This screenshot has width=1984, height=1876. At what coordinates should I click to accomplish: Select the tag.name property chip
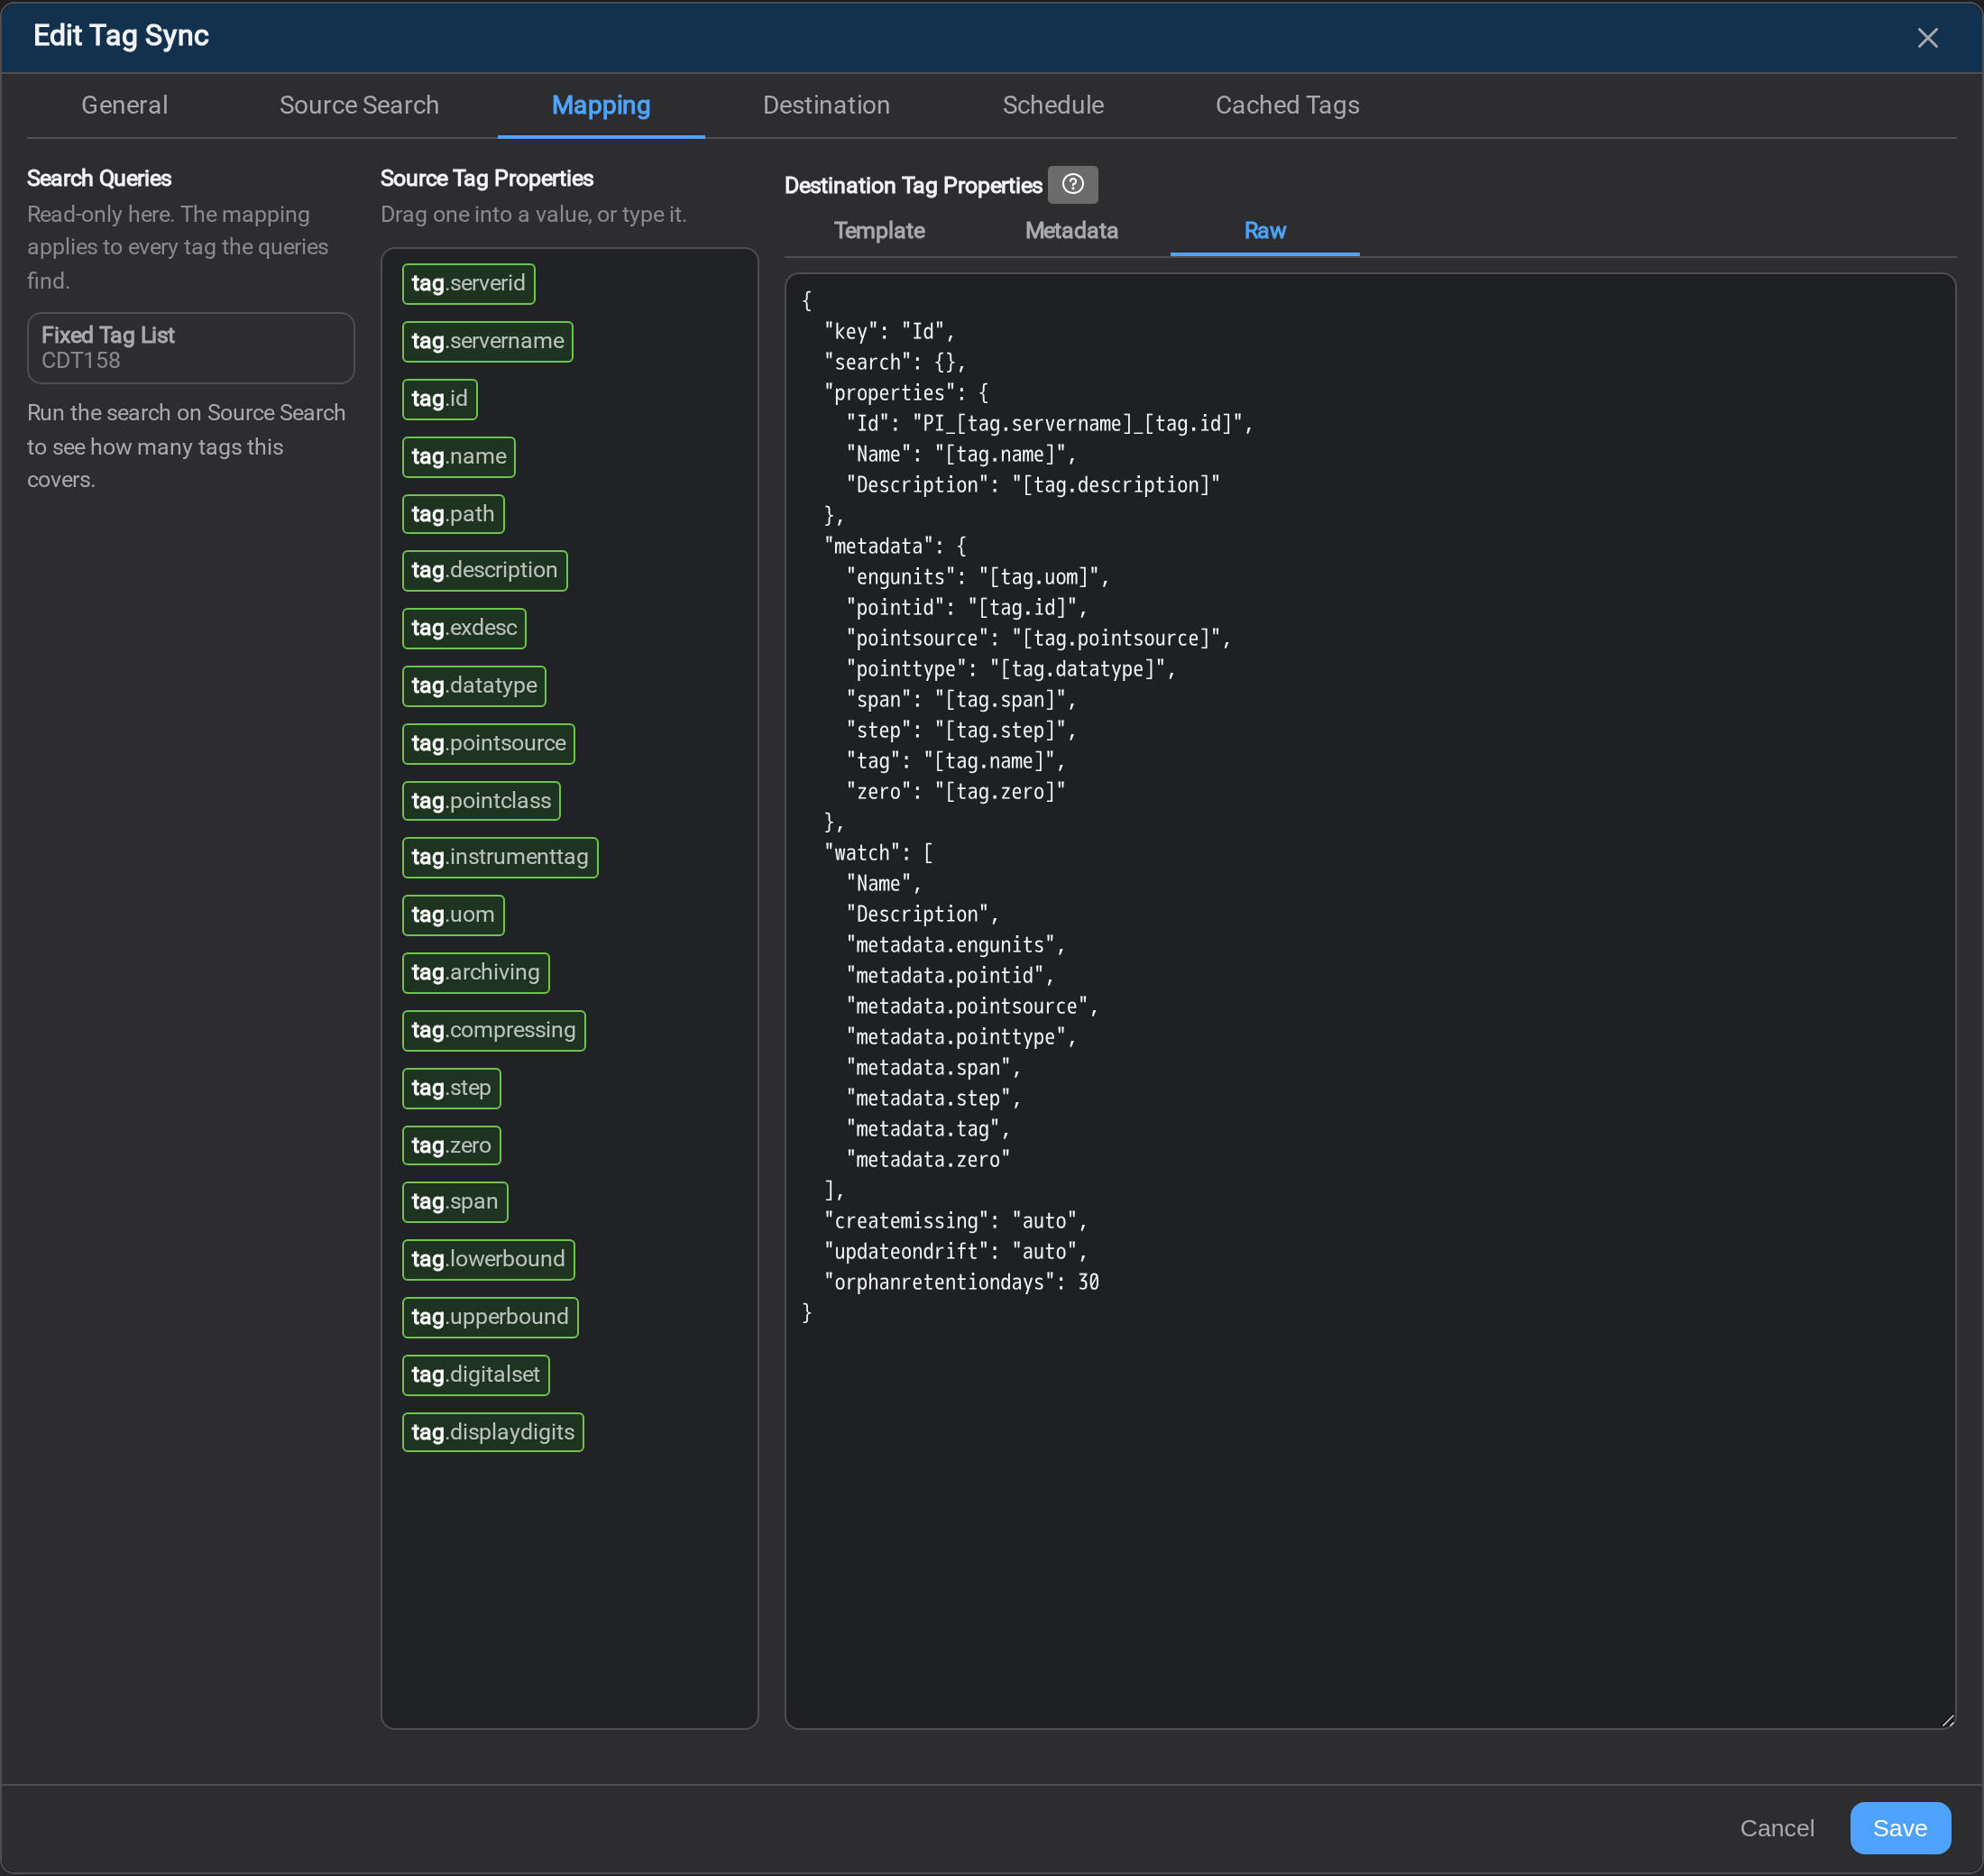[x=459, y=457]
